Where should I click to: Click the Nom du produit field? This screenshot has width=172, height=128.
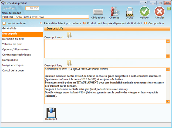45,17
